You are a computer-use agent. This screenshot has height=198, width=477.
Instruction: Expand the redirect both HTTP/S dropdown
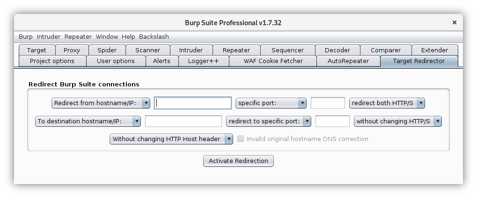[387, 103]
